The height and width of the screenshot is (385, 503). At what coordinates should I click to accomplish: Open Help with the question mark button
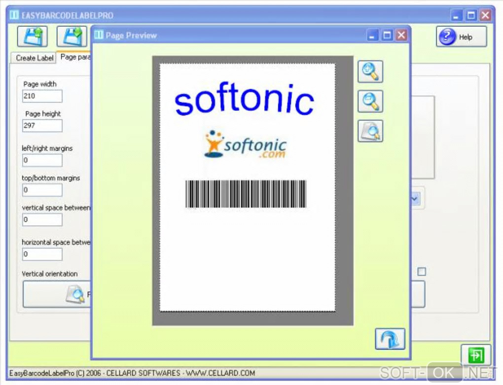(x=461, y=37)
